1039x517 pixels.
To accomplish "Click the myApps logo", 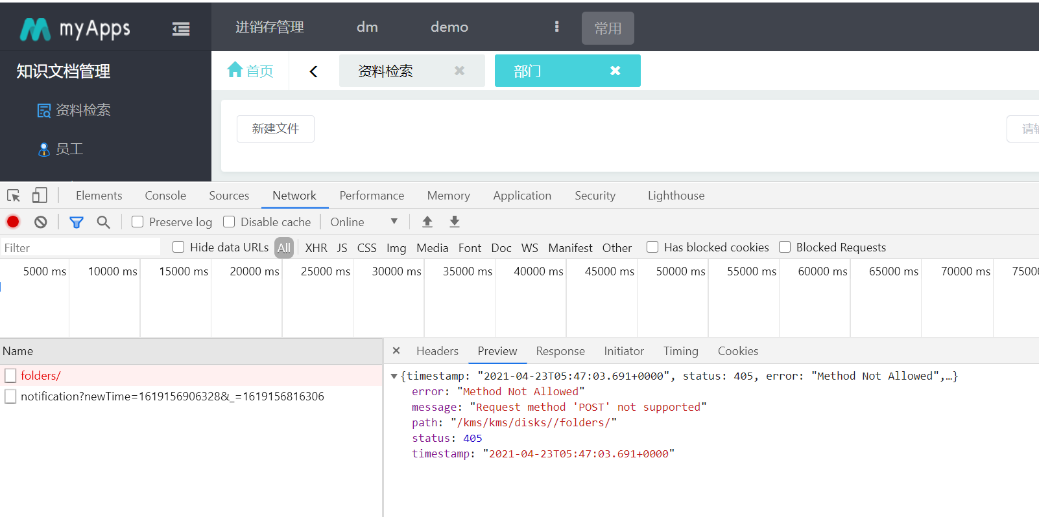I will (x=75, y=29).
